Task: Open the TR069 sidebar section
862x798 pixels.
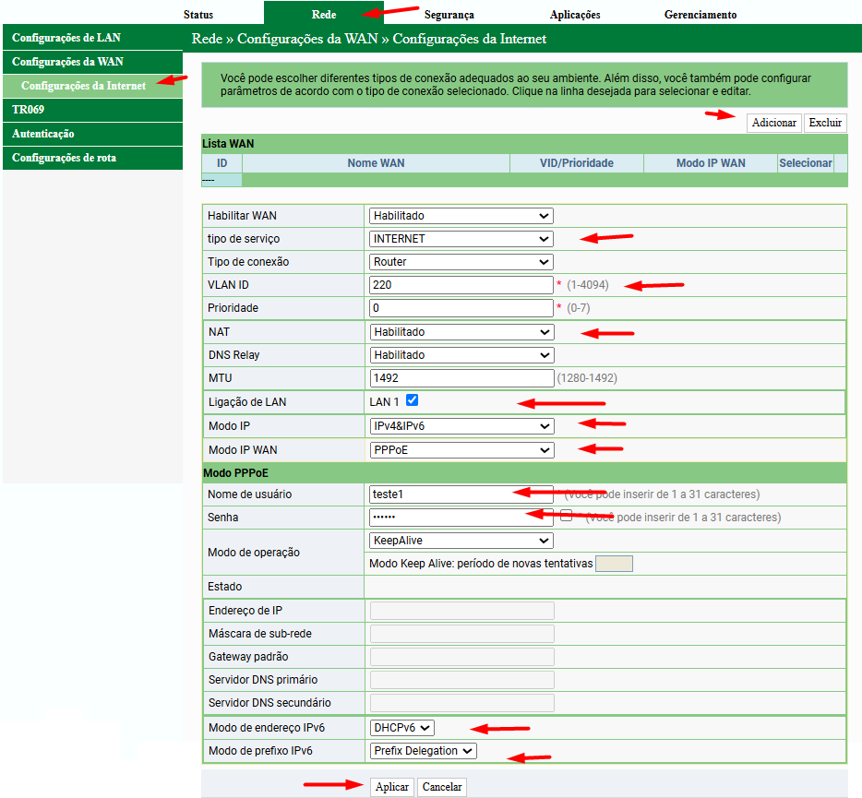Action: point(92,110)
